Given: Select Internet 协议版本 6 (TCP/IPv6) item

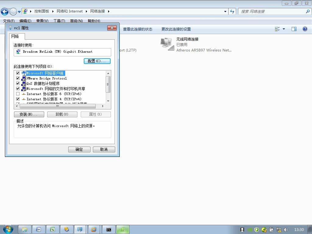Looking at the screenshot, I should (54, 94).
